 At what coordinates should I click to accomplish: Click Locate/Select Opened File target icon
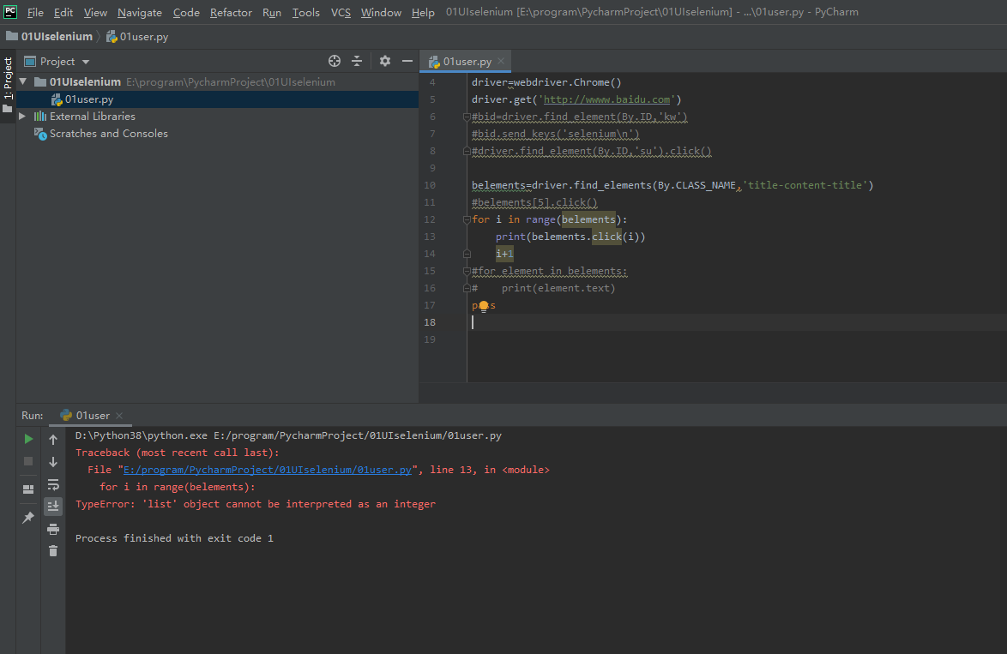coord(335,61)
